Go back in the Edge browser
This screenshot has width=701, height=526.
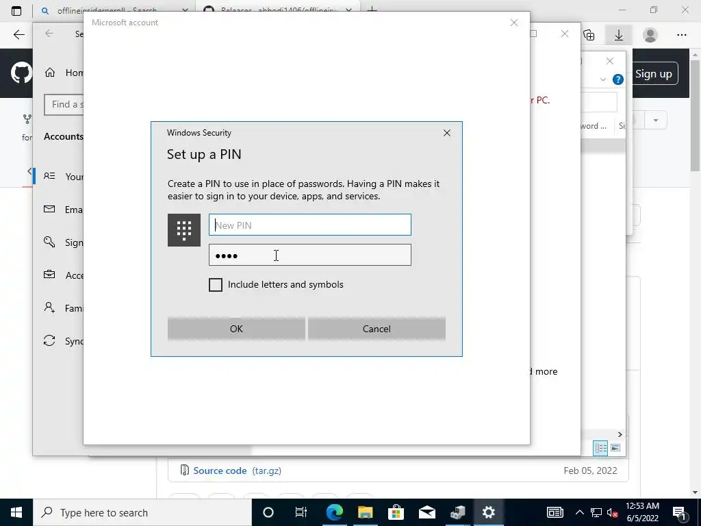tap(18, 35)
